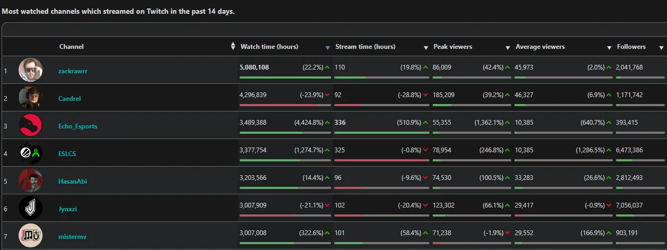
Task: Click zackrawrr average viewers up arrow
Action: pyautogui.click(x=609, y=67)
